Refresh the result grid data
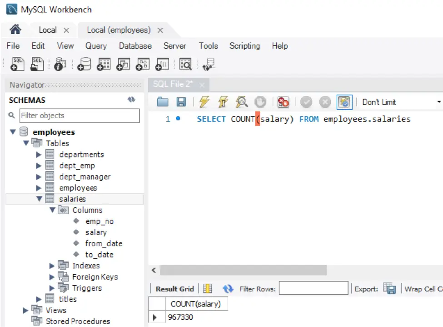443x327 pixels. [x=228, y=288]
